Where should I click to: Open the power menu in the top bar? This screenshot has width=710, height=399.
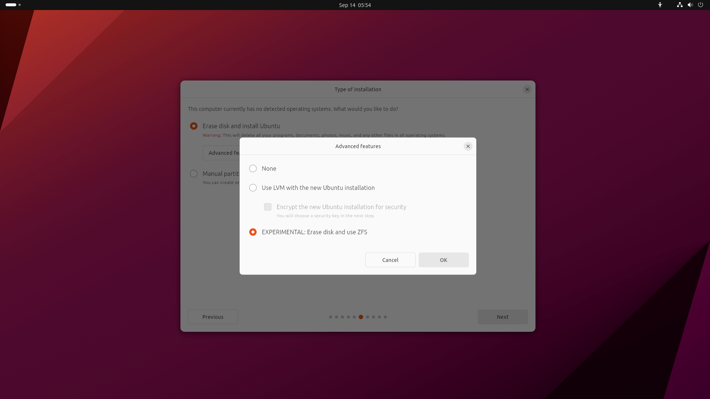701,5
